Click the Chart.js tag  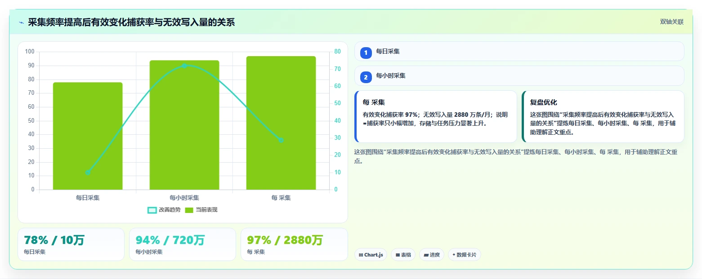coord(371,255)
